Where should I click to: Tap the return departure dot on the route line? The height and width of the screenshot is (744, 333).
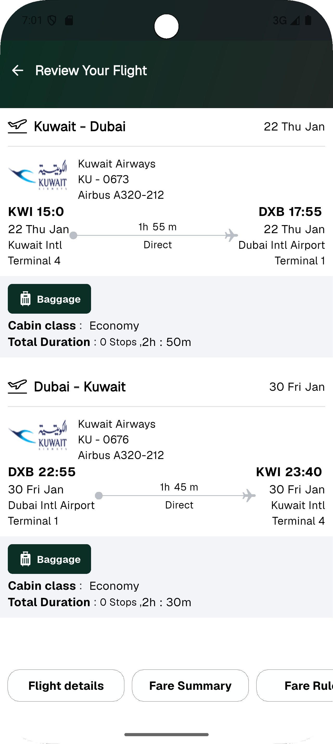point(99,496)
